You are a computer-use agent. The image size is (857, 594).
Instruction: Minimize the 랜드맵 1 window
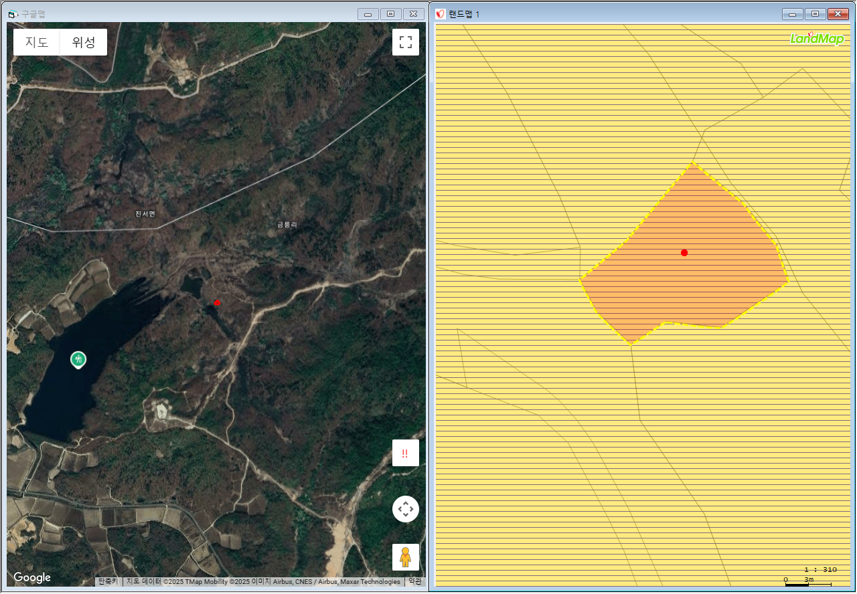(x=793, y=14)
